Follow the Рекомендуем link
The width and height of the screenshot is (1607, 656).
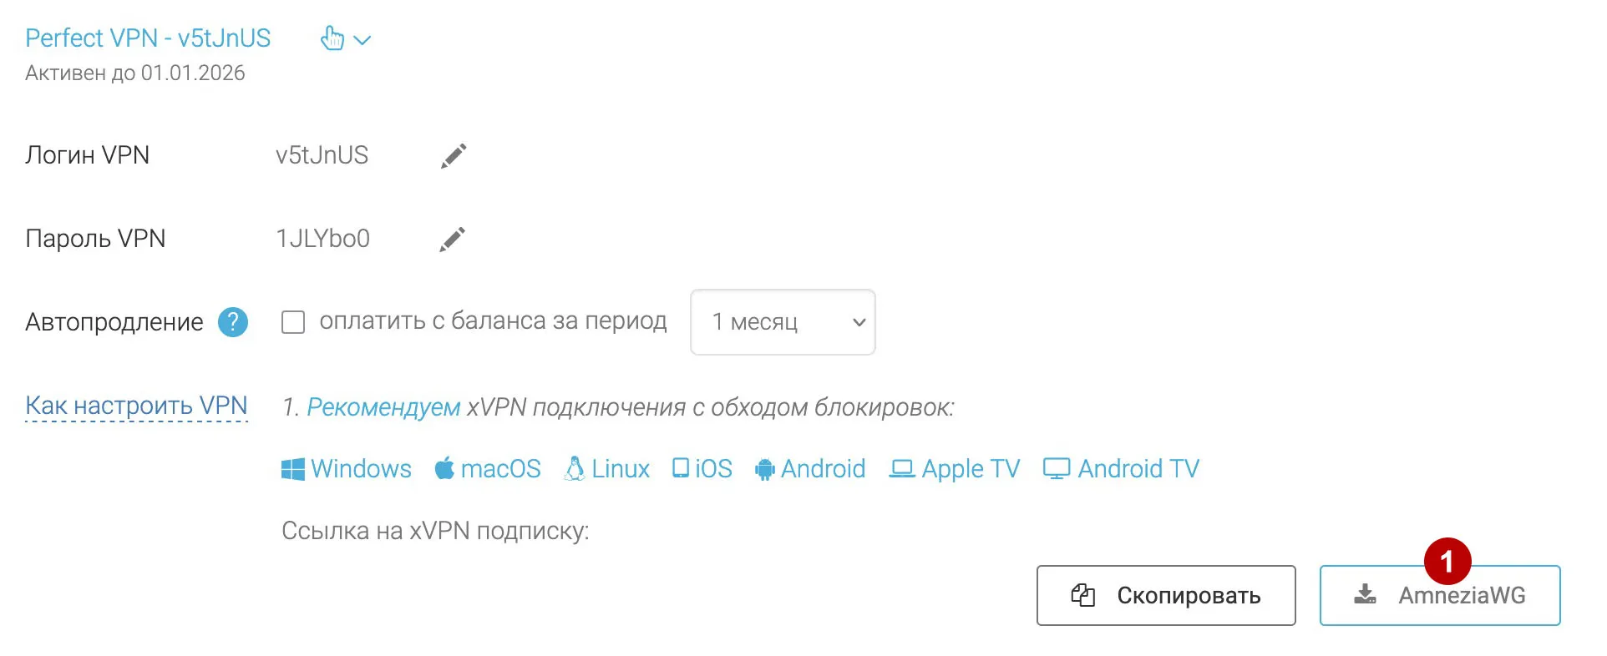tap(383, 407)
